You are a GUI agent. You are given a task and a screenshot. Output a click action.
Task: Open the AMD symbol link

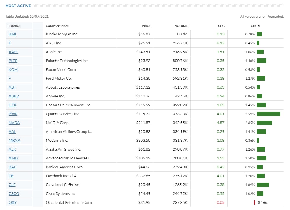(13, 158)
